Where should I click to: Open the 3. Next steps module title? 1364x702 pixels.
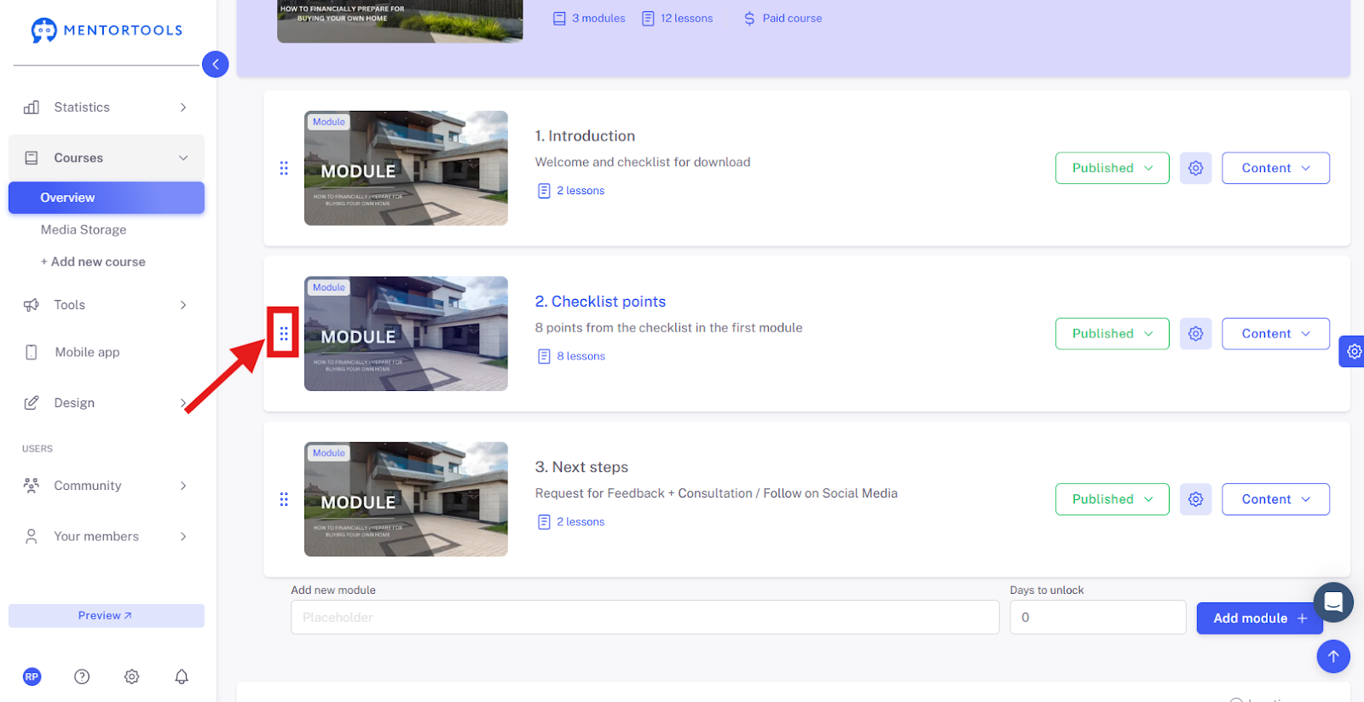tap(581, 468)
